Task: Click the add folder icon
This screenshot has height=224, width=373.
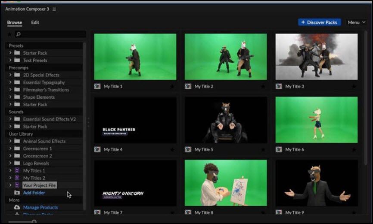Action: click(x=17, y=193)
